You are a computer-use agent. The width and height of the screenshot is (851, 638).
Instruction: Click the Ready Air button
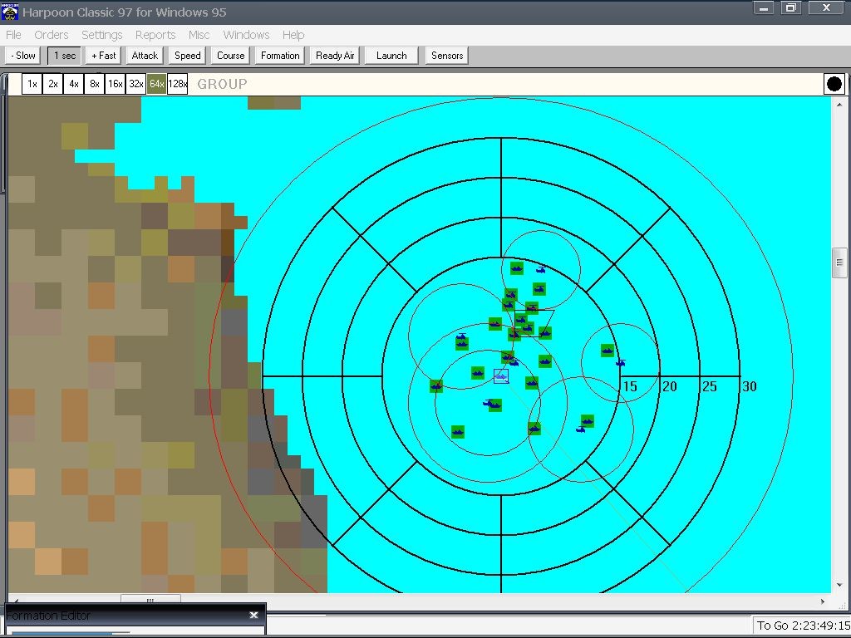(335, 56)
